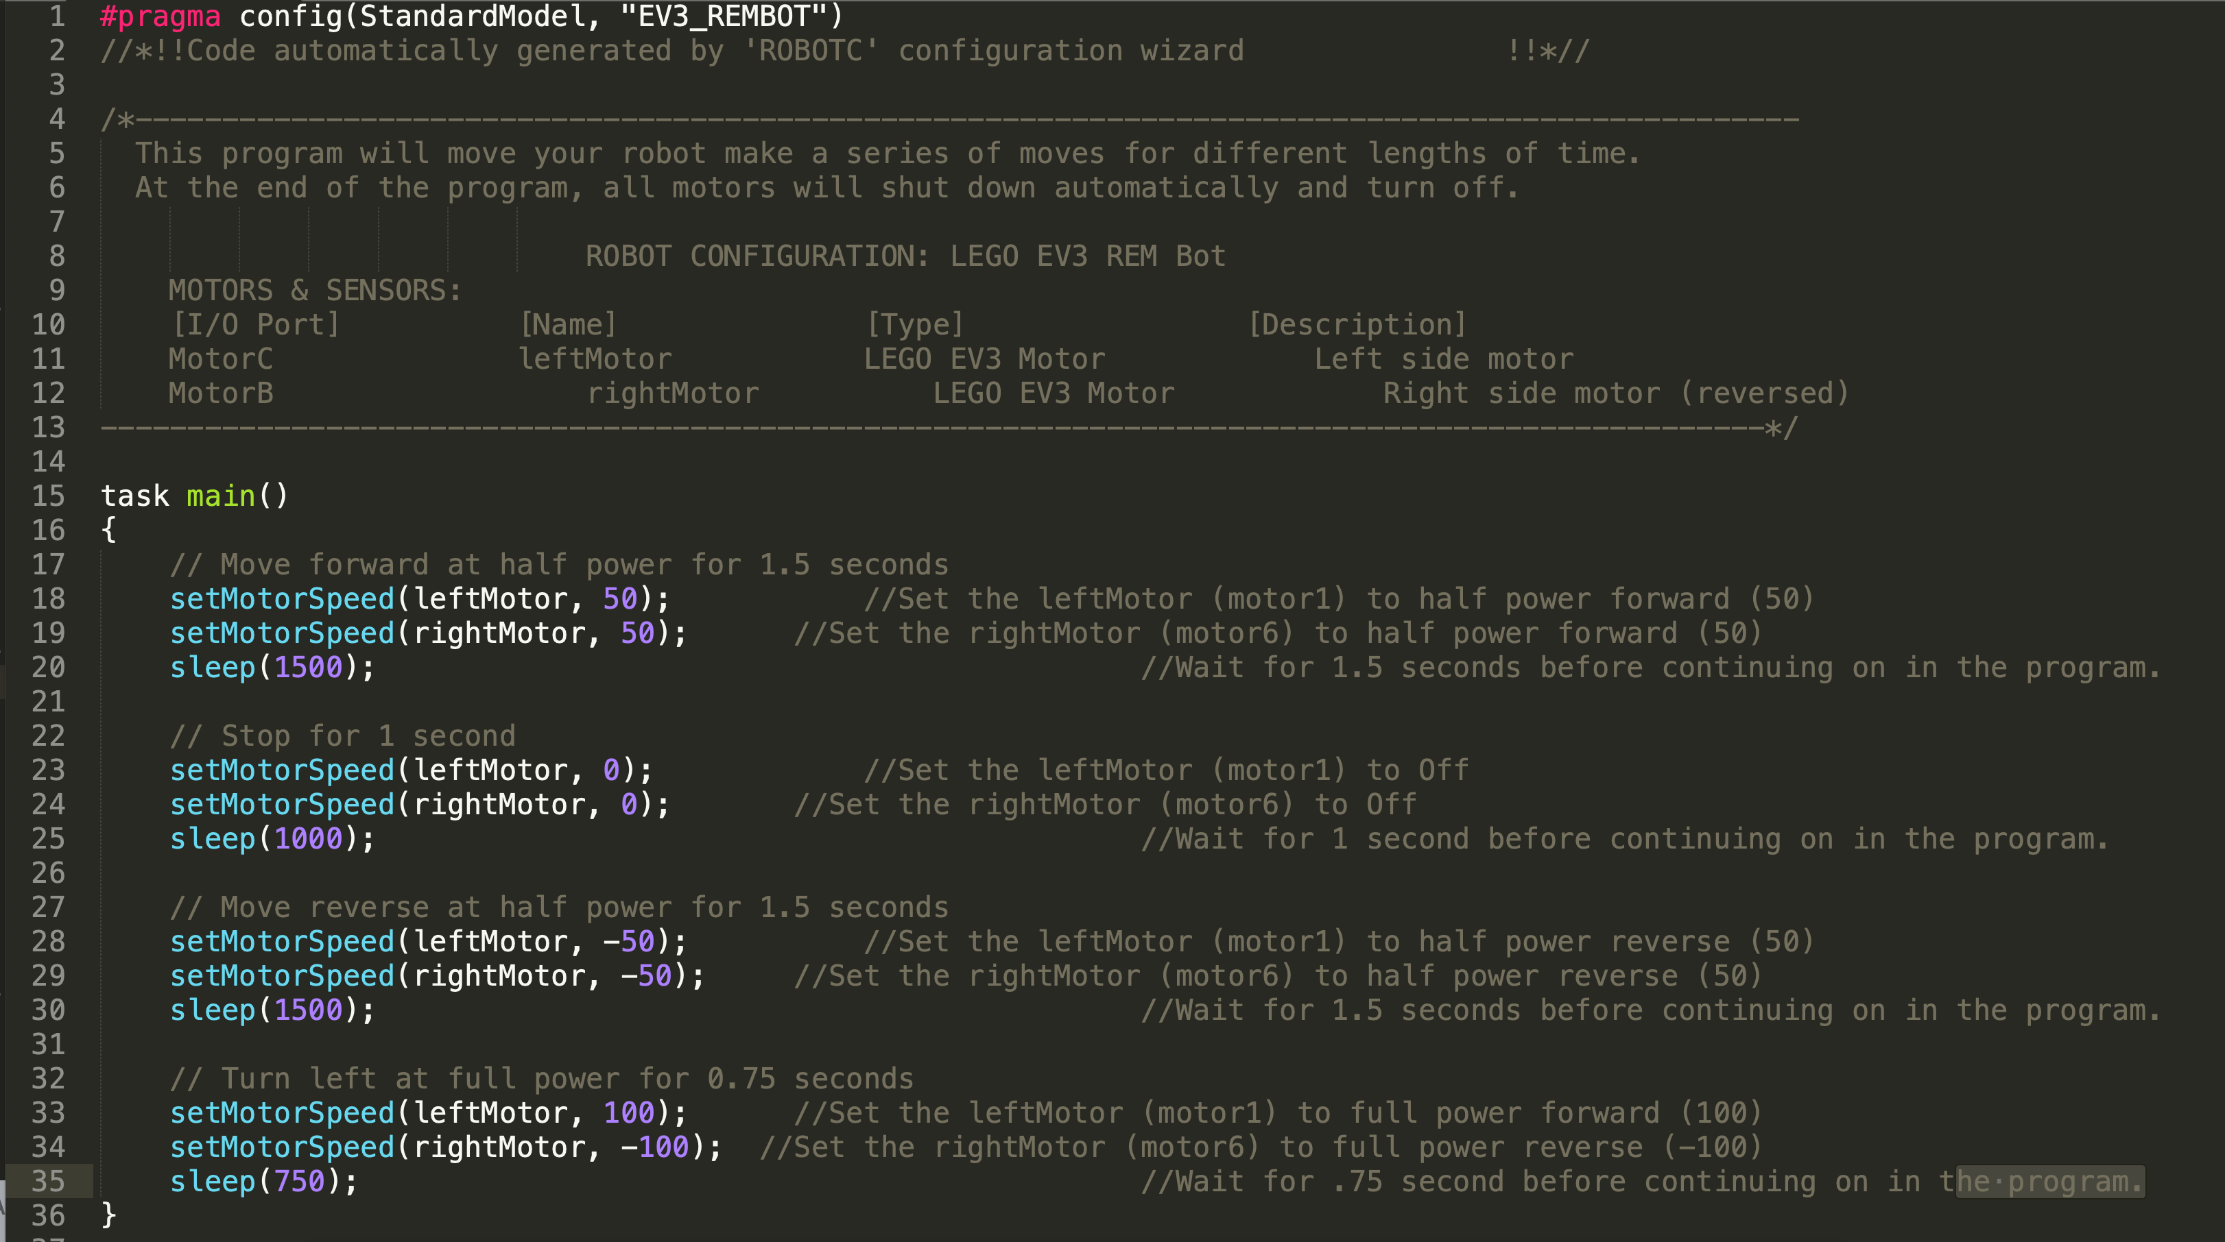Click the main function name
2225x1242 pixels.
point(221,496)
